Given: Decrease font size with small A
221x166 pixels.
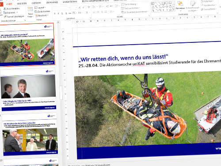Looking at the screenshot, I should point(84,7).
